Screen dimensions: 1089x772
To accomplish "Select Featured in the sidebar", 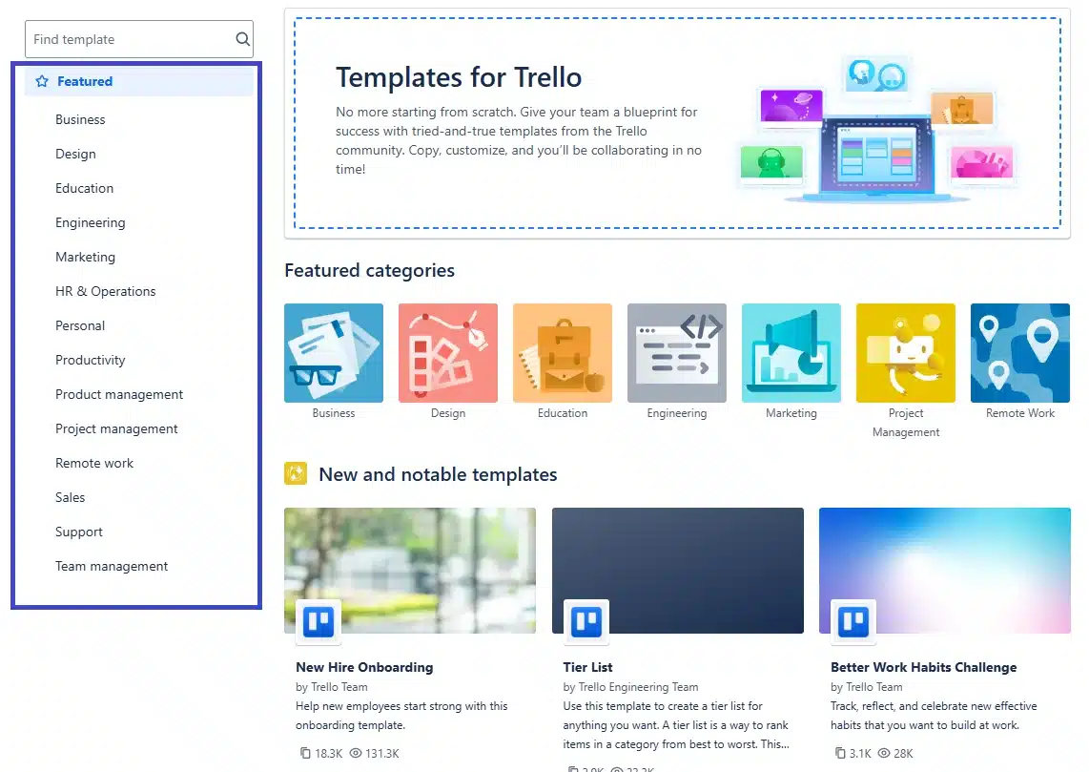I will coord(139,81).
